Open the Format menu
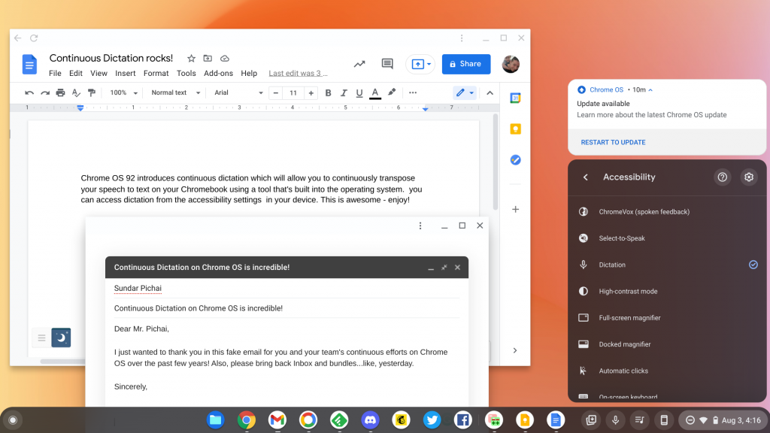 tap(156, 73)
